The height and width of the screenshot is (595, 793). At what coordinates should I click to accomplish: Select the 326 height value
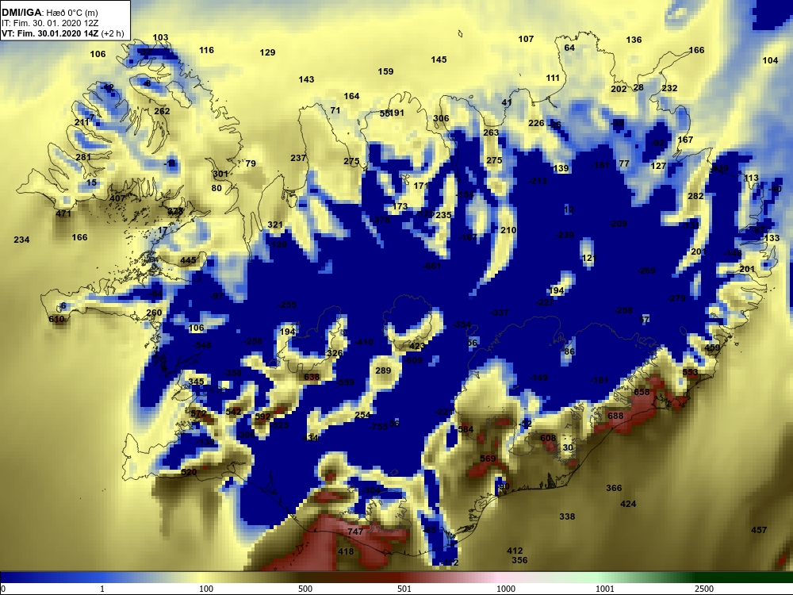335,353
